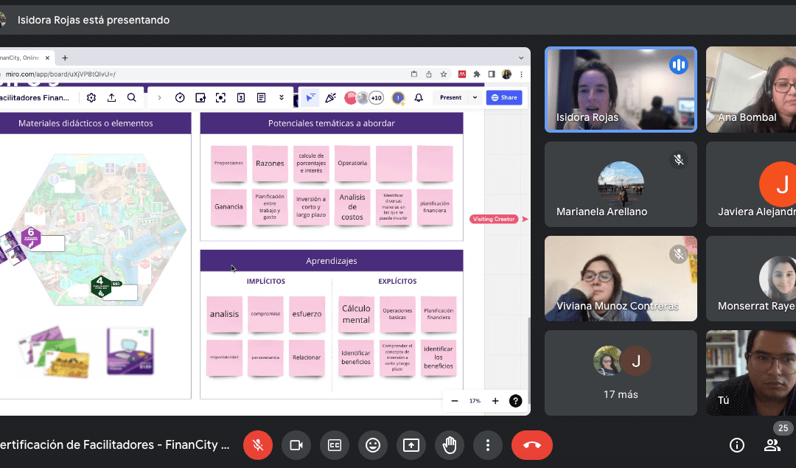This screenshot has height=468, width=796.
Task: Open the Miro notes panel
Action: [x=262, y=97]
